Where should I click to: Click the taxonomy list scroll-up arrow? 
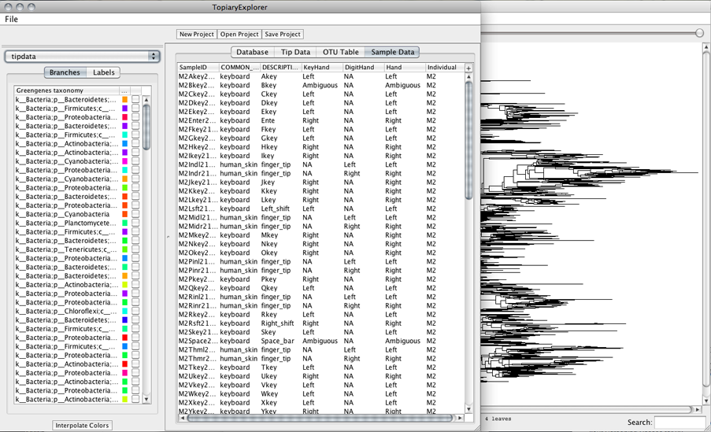point(146,99)
